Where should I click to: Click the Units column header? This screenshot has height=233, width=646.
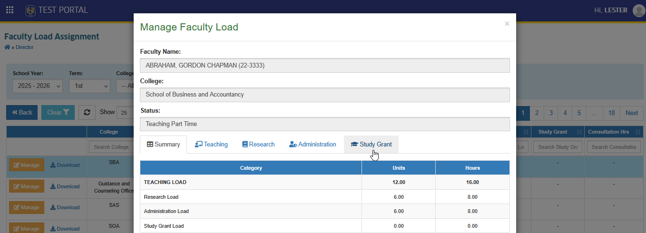tap(399, 168)
